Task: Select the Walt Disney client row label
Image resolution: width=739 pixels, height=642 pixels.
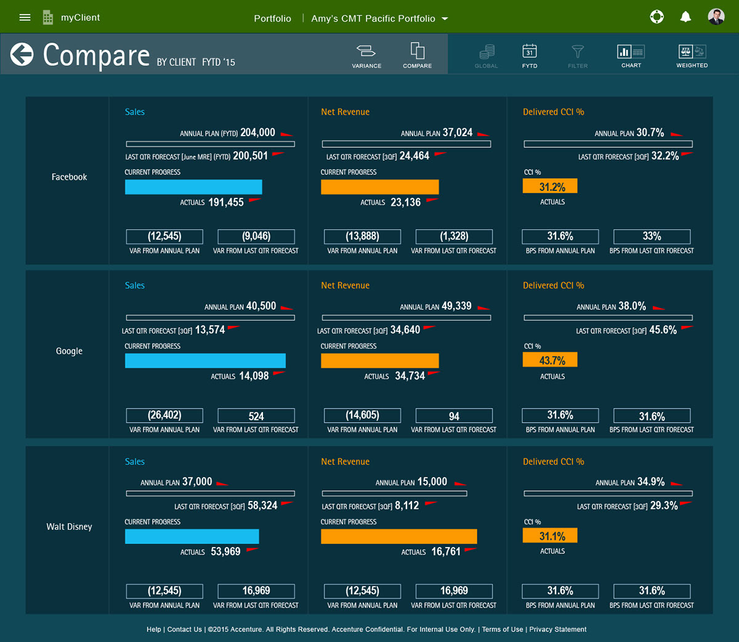Action: click(69, 527)
